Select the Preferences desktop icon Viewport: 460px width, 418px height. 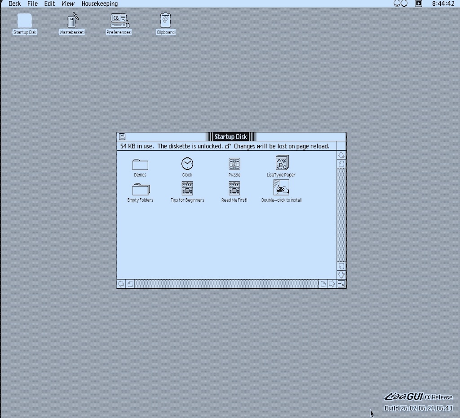[119, 21]
